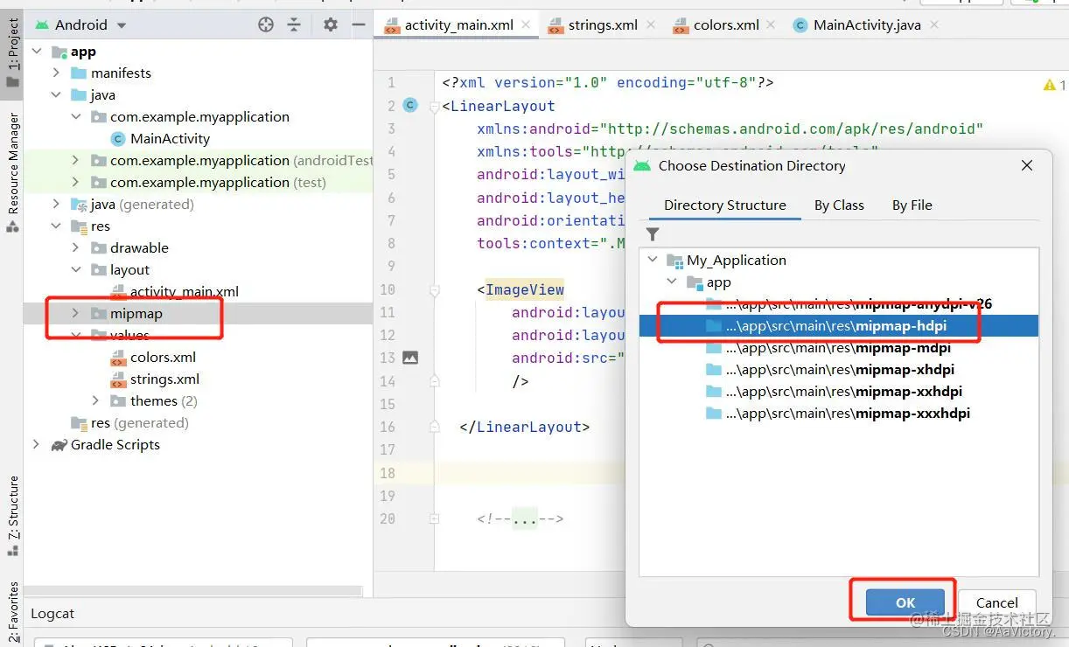Viewport: 1069px width, 647px height.
Task: Click the class gutter icon on line 2
Action: (410, 106)
